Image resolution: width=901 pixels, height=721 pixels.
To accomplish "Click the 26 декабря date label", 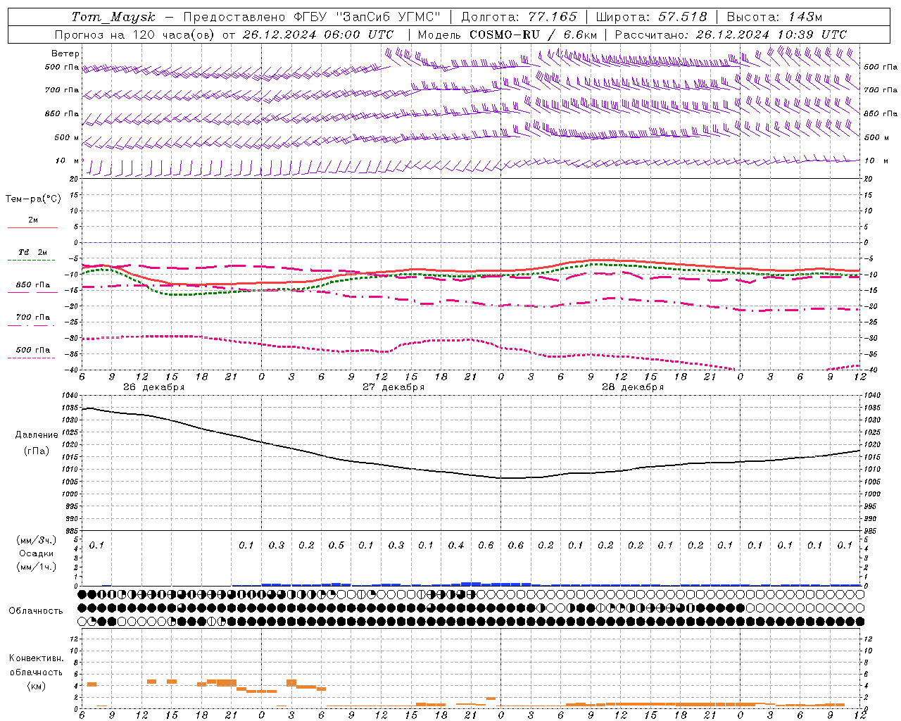I will pyautogui.click(x=154, y=387).
